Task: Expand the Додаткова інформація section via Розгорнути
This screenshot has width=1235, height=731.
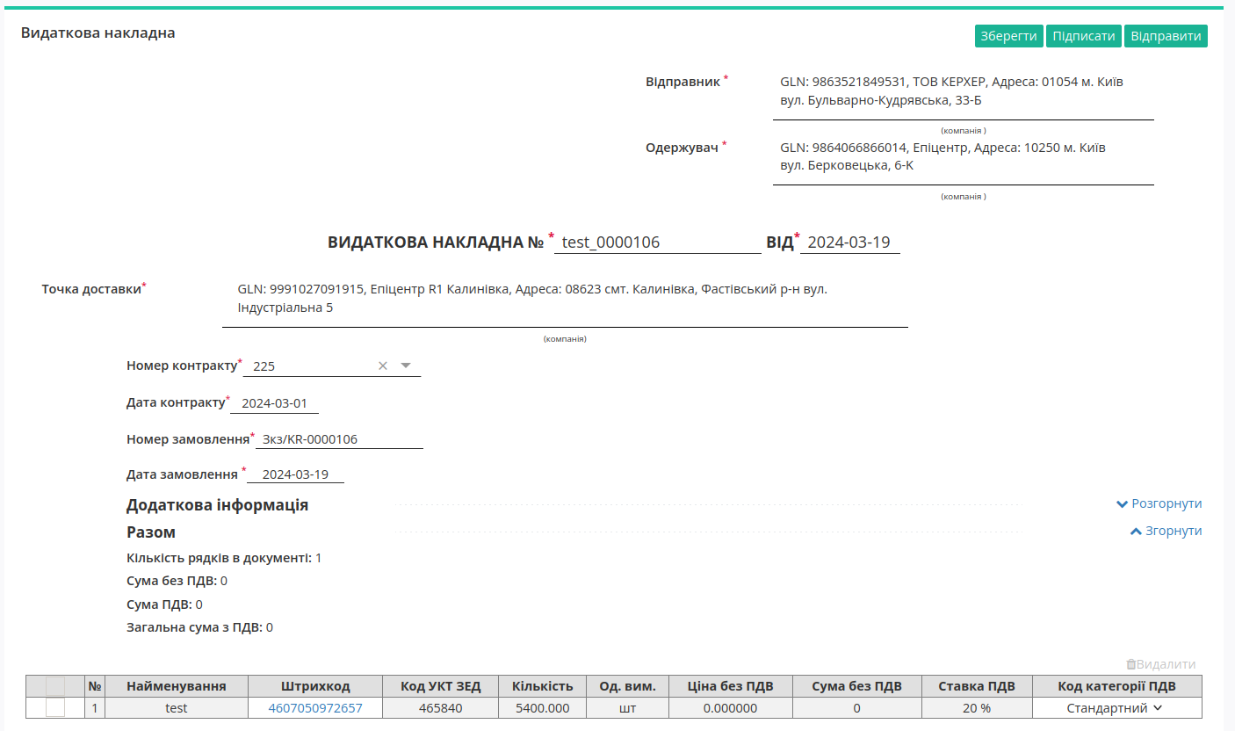Action: pos(1159,503)
